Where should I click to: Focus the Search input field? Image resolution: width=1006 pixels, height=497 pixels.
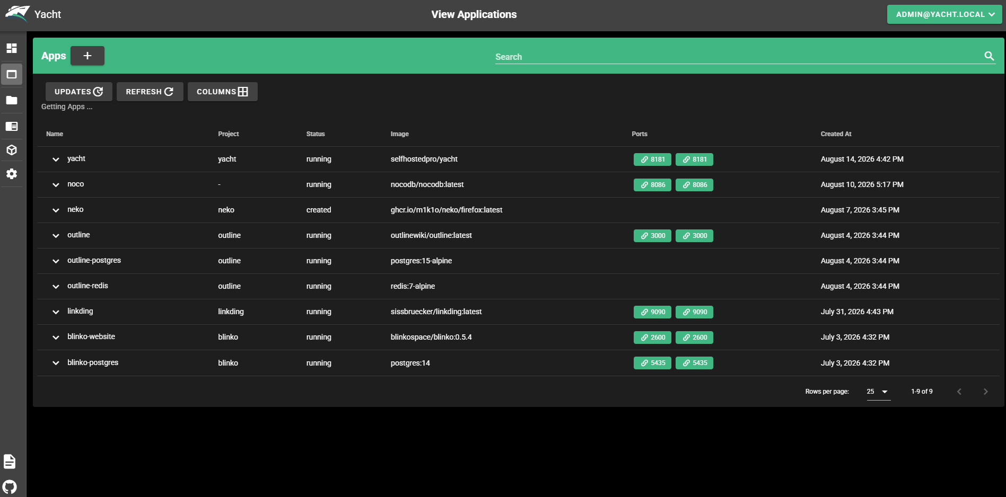click(x=739, y=57)
